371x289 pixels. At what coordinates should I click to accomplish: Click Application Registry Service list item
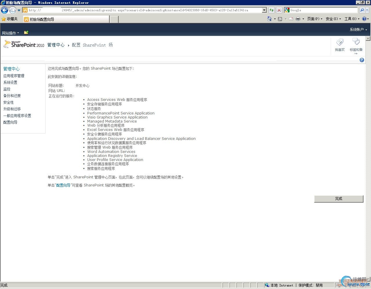click(112, 155)
